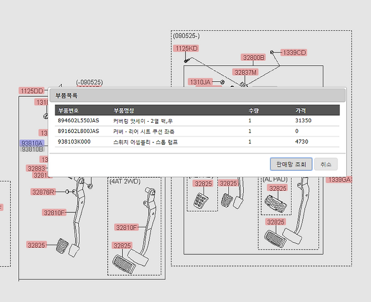Select part label 1339CD in diagram

click(x=294, y=53)
